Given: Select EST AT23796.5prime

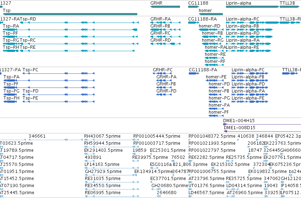Looking at the screenshot, I should pos(207,179).
